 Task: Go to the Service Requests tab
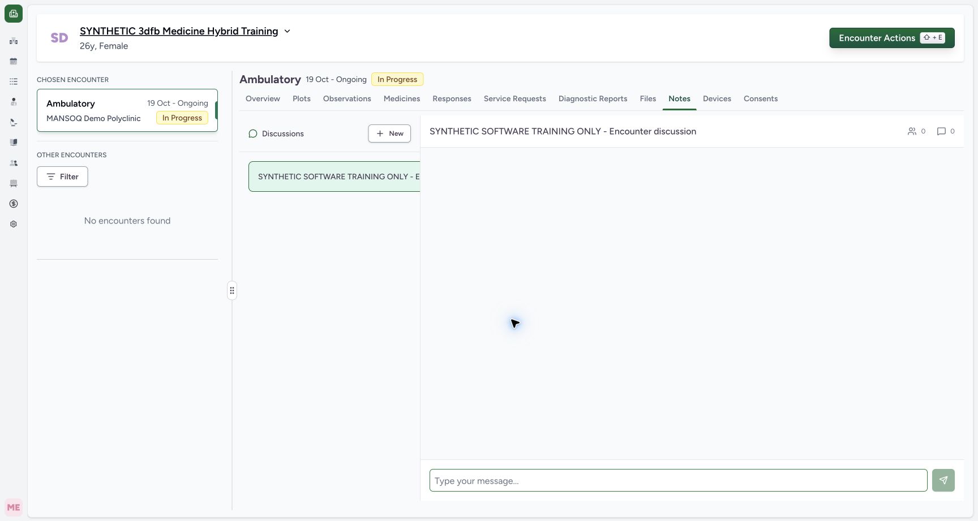pyautogui.click(x=515, y=98)
